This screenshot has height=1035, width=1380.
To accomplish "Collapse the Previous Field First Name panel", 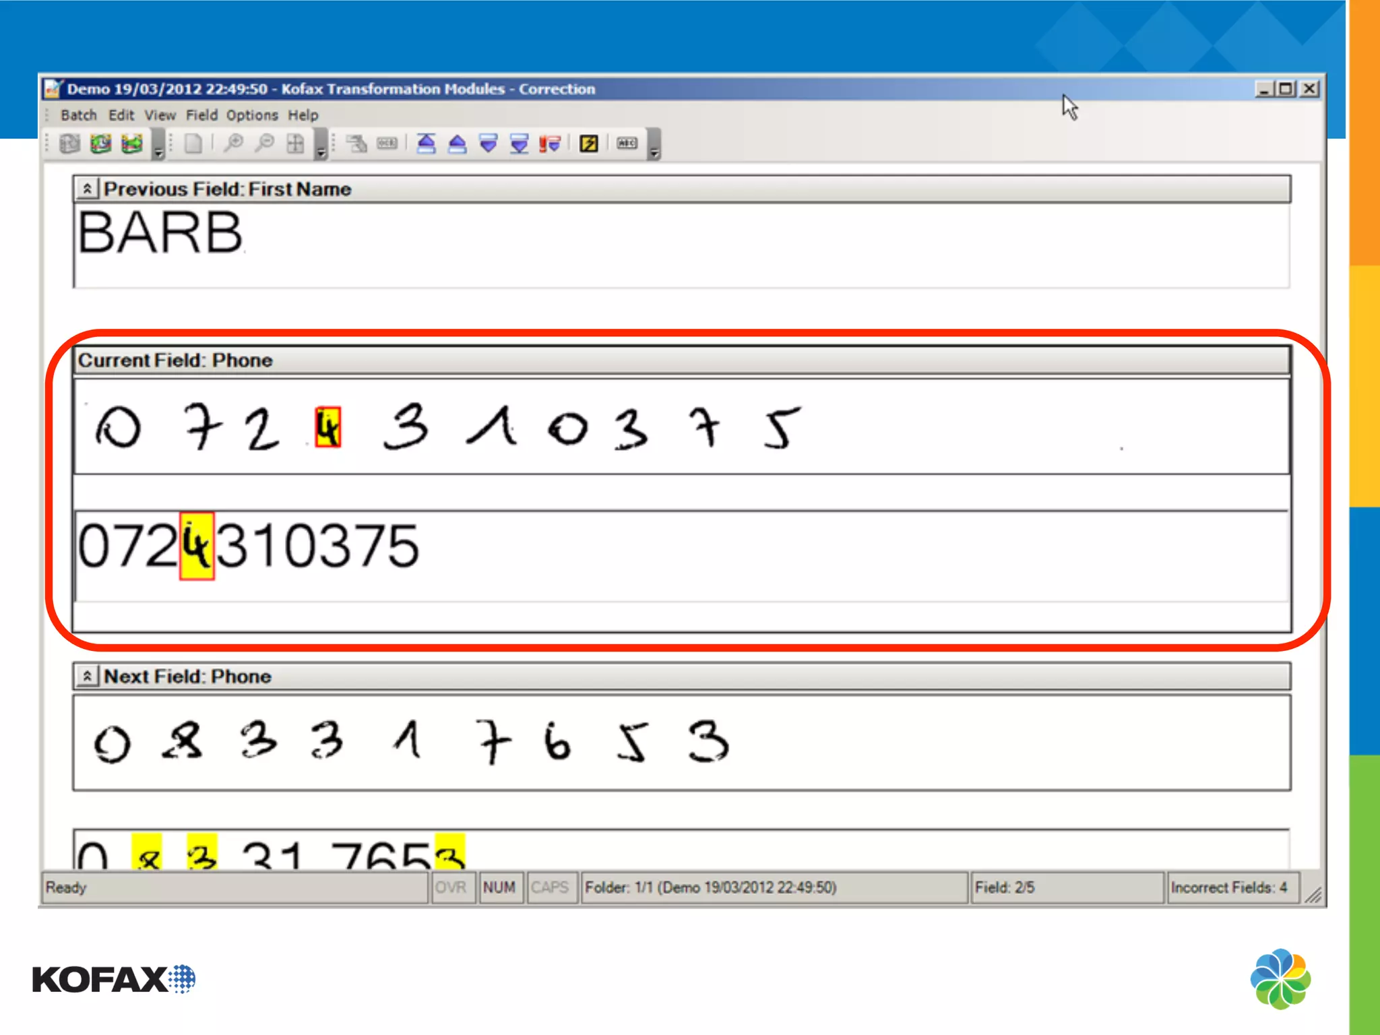I will pyautogui.click(x=88, y=189).
